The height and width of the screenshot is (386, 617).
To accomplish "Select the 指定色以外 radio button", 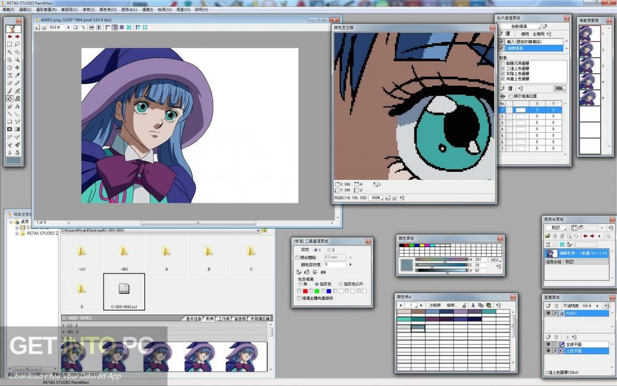I will coord(341,284).
